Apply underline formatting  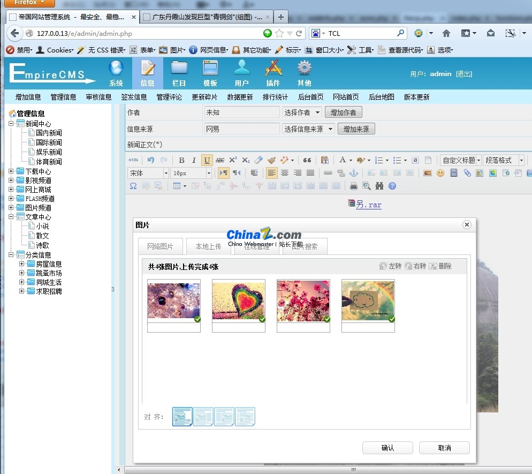[x=207, y=159]
